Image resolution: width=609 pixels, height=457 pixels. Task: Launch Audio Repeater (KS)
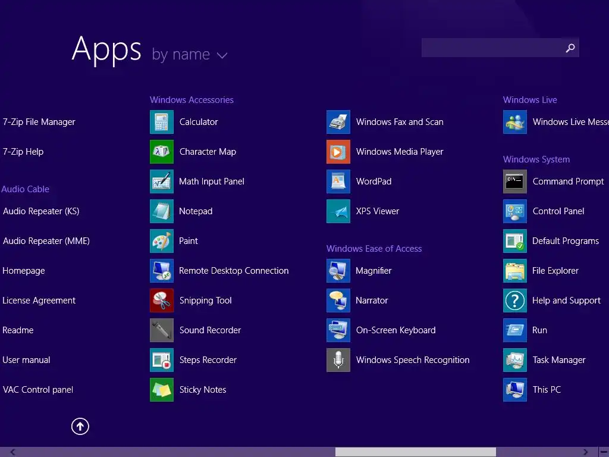click(x=41, y=211)
